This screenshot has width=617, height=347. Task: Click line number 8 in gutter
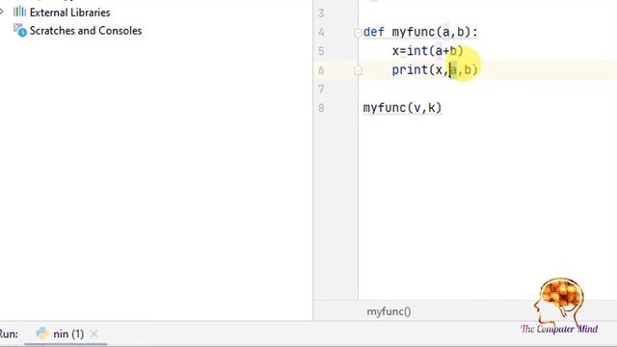pyautogui.click(x=321, y=108)
